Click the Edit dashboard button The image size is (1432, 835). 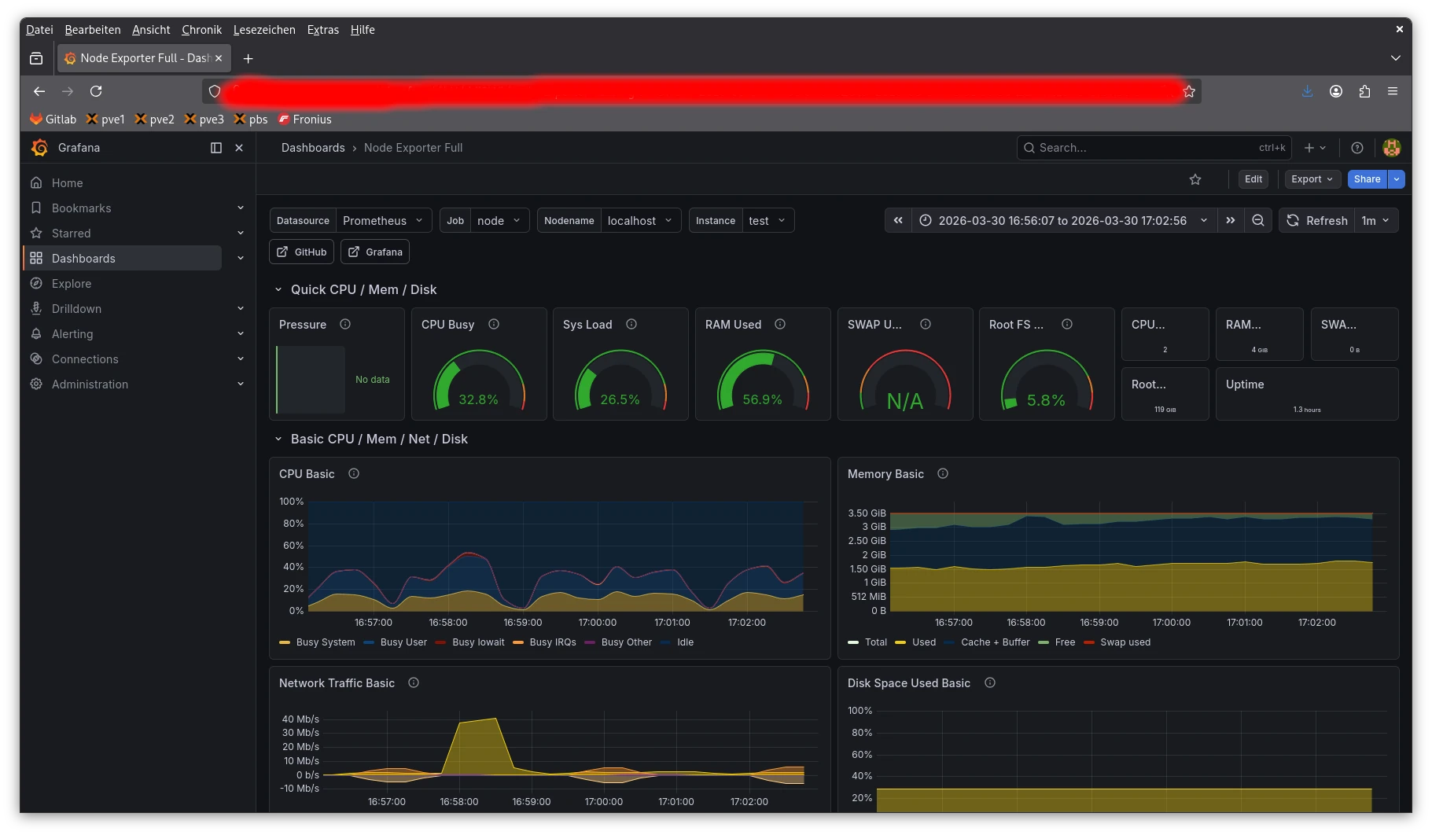tap(1253, 179)
